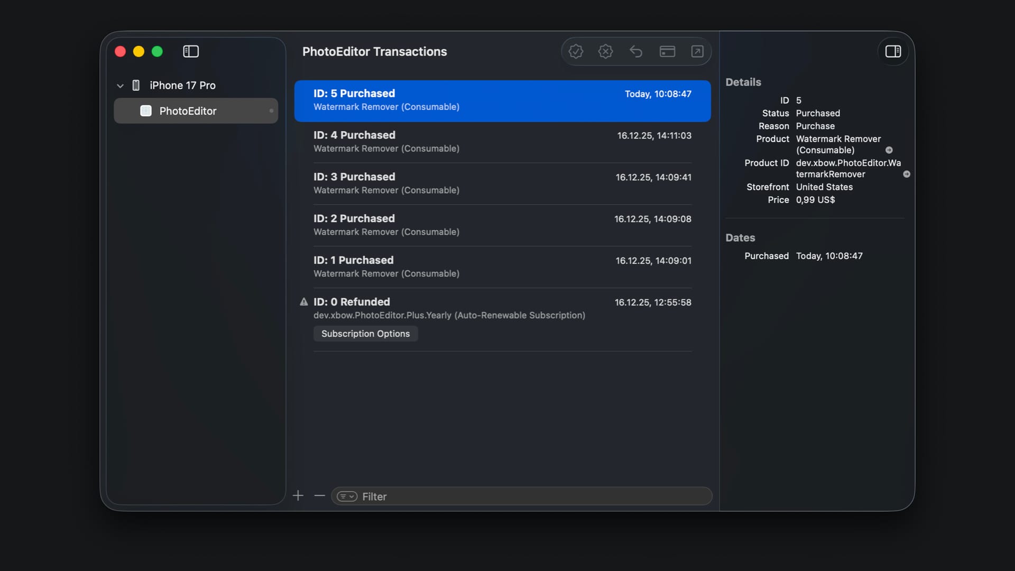The image size is (1015, 571).
Task: Click warning icon on refunded transaction
Action: click(x=304, y=302)
